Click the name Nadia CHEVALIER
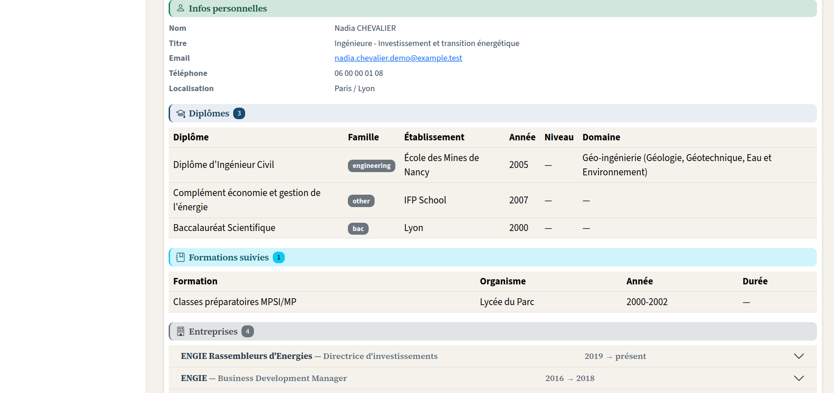Screen dimensions: 834x393 [x=365, y=28]
